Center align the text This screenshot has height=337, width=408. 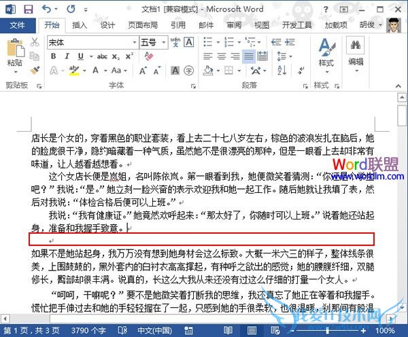click(x=222, y=56)
